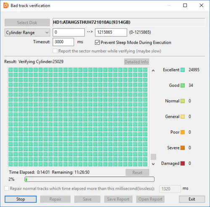210x207 pixels.
Task: Stop the bad track verification
Action: pos(21,199)
